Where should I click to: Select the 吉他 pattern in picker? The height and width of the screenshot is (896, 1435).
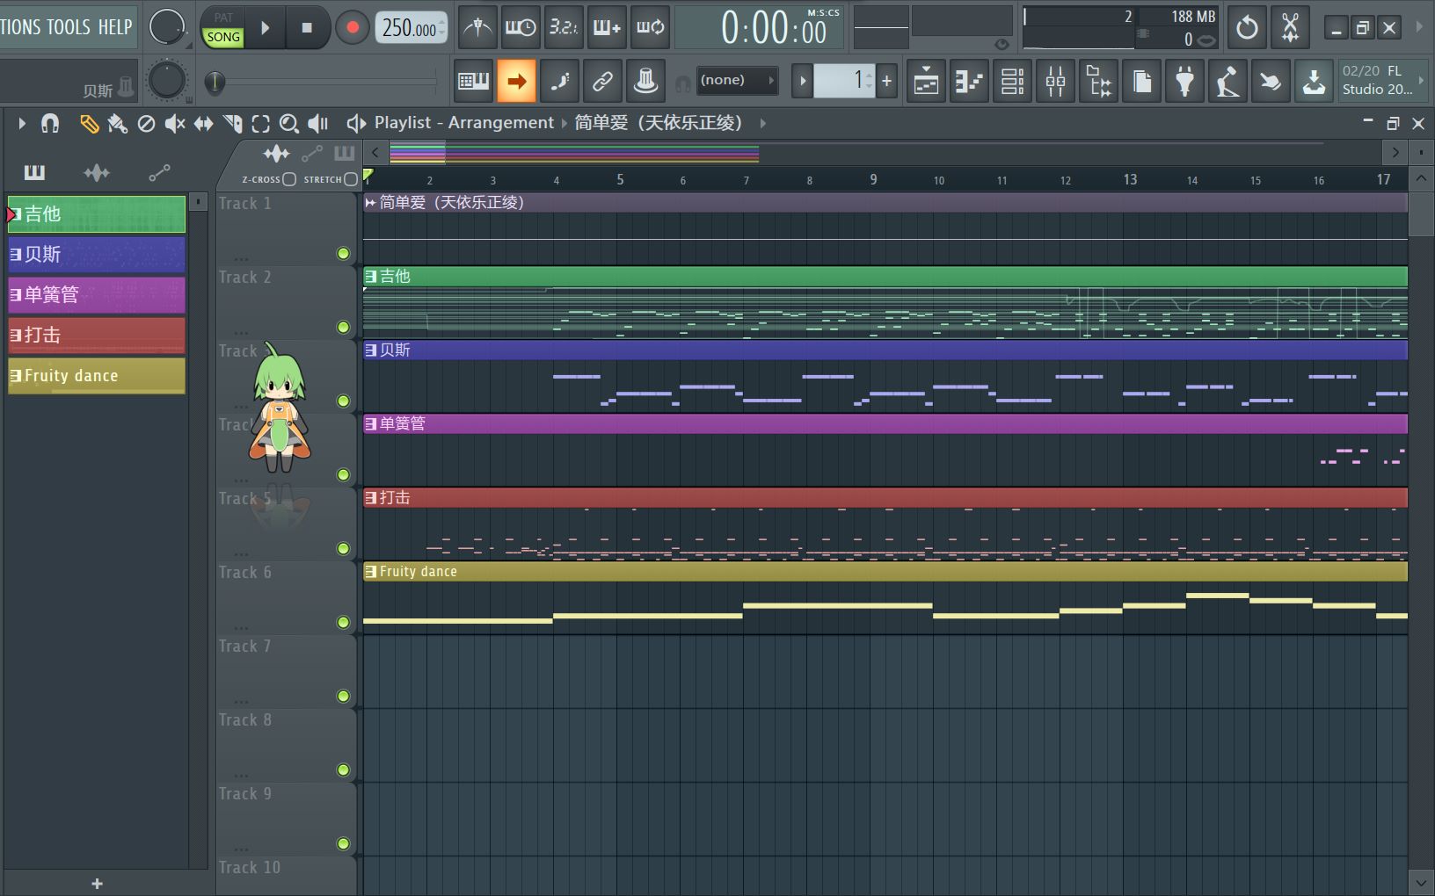(x=97, y=214)
